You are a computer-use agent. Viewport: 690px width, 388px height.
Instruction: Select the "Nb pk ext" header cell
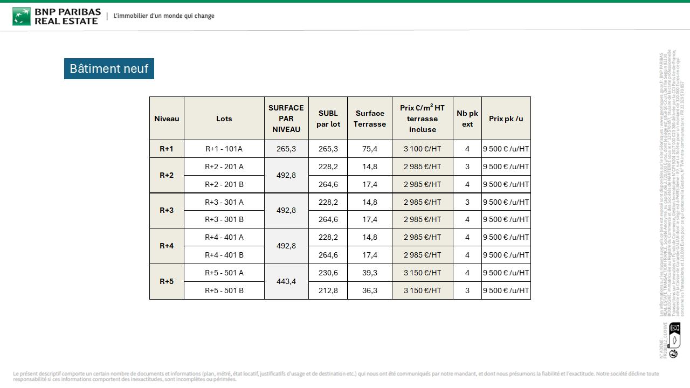pyautogui.click(x=467, y=119)
